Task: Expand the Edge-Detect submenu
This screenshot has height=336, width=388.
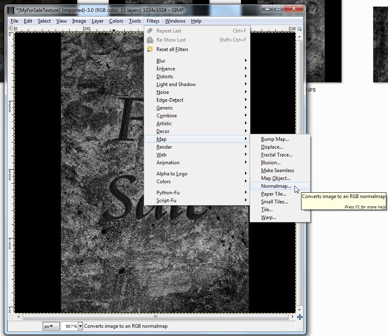Action: point(197,100)
